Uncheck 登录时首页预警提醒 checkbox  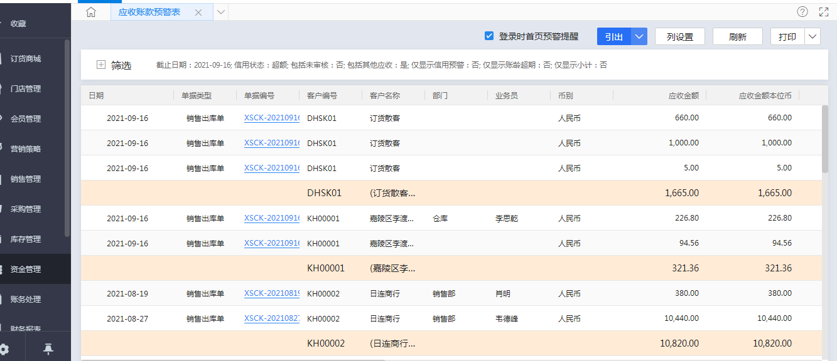(x=489, y=36)
